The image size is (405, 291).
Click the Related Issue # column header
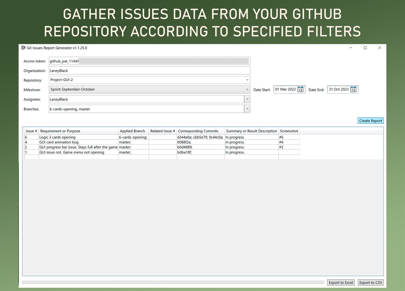pyautogui.click(x=163, y=131)
